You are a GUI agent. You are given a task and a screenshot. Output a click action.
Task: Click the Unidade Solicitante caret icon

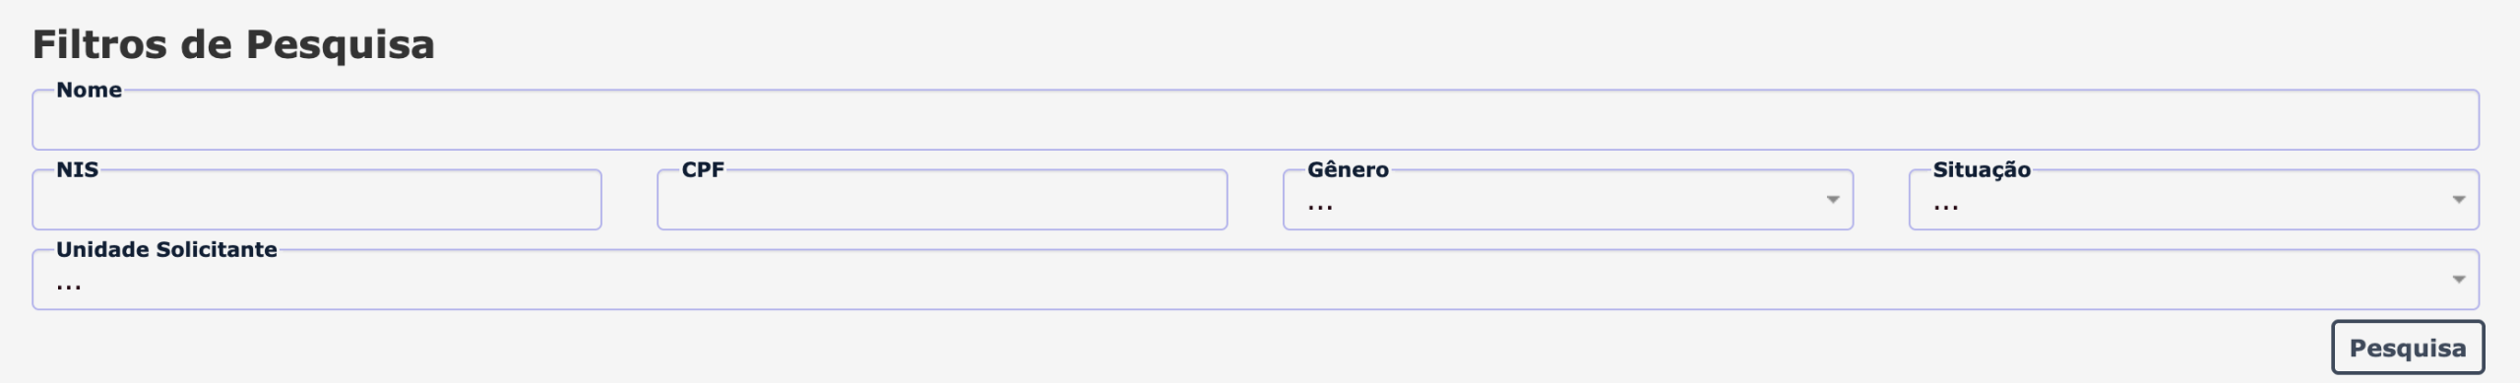(2459, 280)
